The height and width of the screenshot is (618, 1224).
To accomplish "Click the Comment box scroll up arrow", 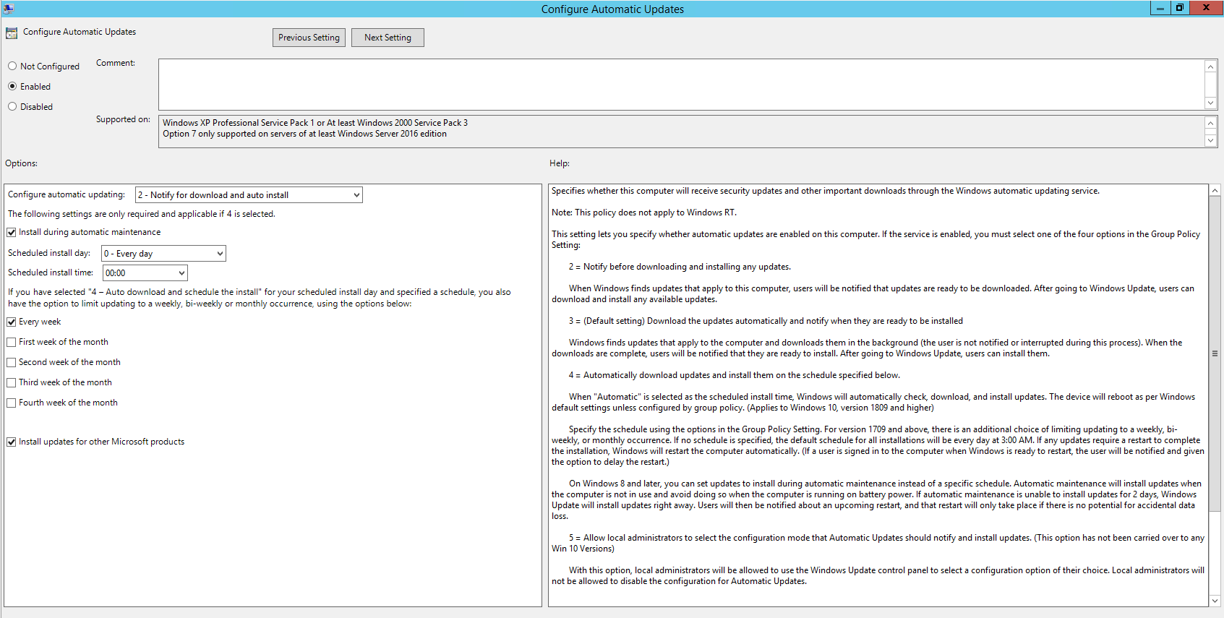I will click(x=1211, y=66).
